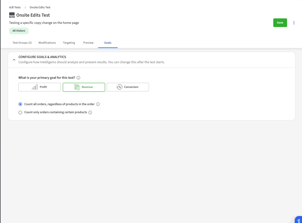Collapse the Configure Goals & Analytics section
This screenshot has height=223, width=302.
click(x=14, y=60)
